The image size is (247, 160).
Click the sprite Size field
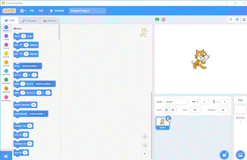coord(195,110)
